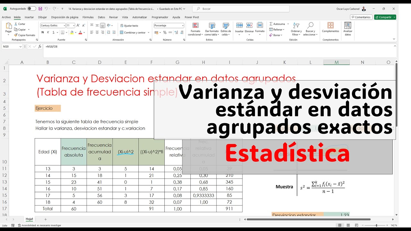Decrease font size with the small A button
The height and width of the screenshot is (231, 411).
pos(84,25)
